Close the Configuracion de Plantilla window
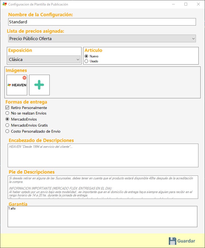The width and height of the screenshot is (205, 248). [x=198, y=4]
